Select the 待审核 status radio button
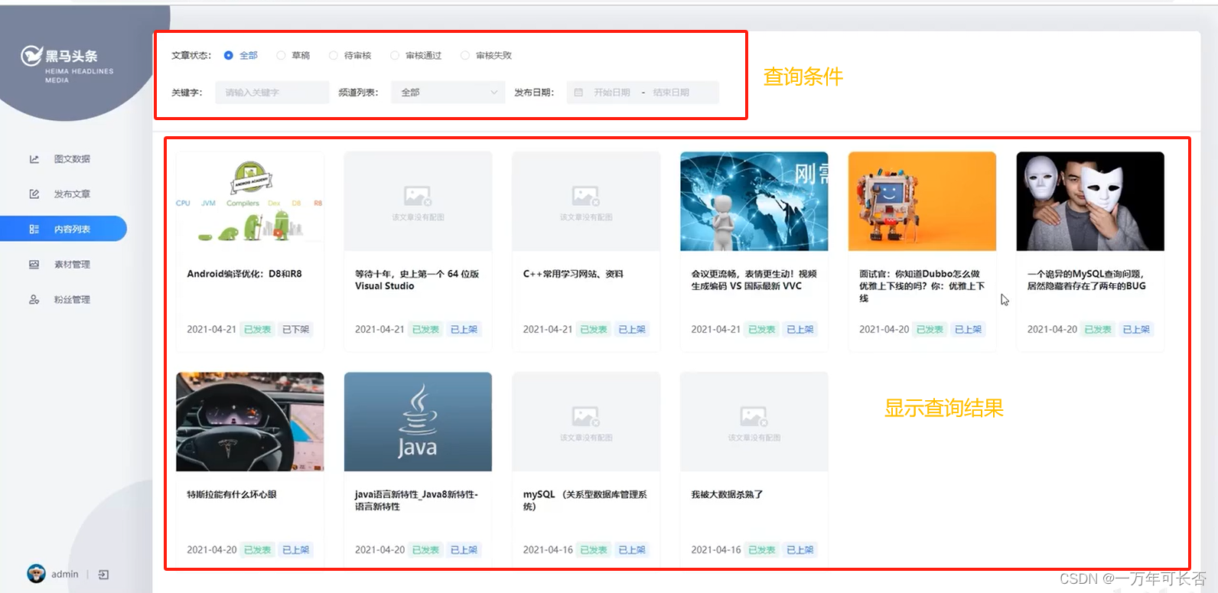Viewport: 1218px width, 593px height. [334, 56]
